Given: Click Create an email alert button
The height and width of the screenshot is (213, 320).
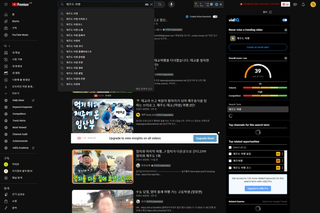Looking at the screenshot, I should [x=258, y=47].
